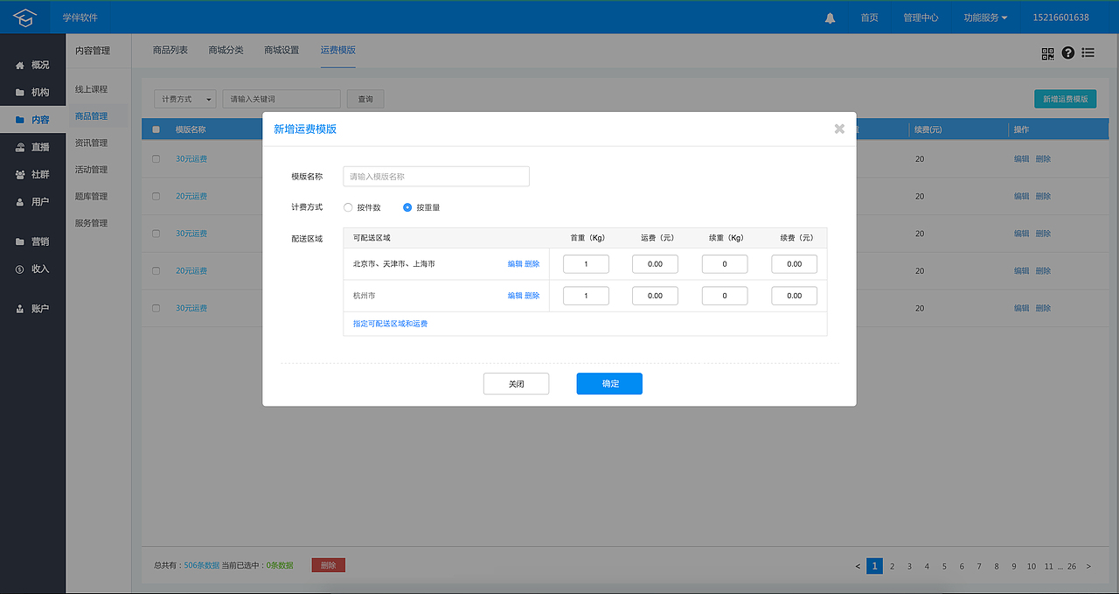This screenshot has height=594, width=1119.
Task: Check the select-all checkbox in table header
Action: pyautogui.click(x=156, y=129)
